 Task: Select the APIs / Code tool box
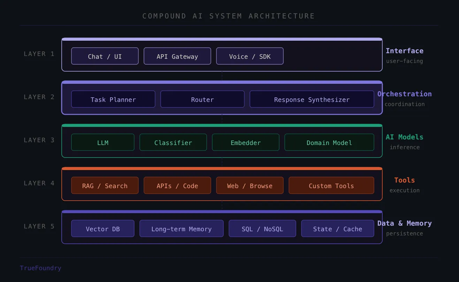click(x=177, y=185)
